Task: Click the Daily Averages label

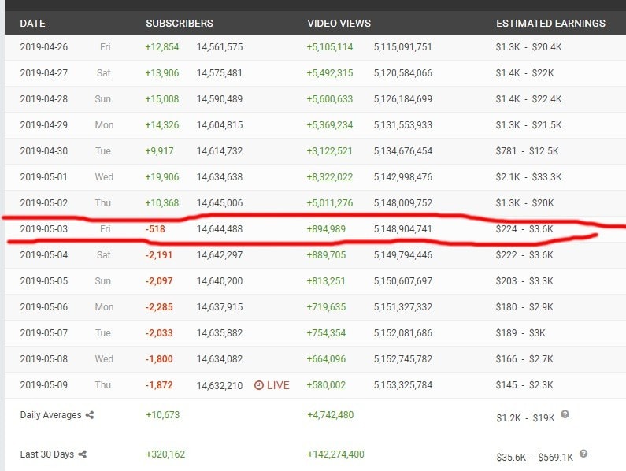Action: click(50, 415)
